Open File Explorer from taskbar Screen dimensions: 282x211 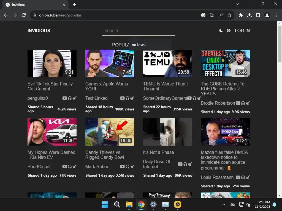[x=129, y=204]
